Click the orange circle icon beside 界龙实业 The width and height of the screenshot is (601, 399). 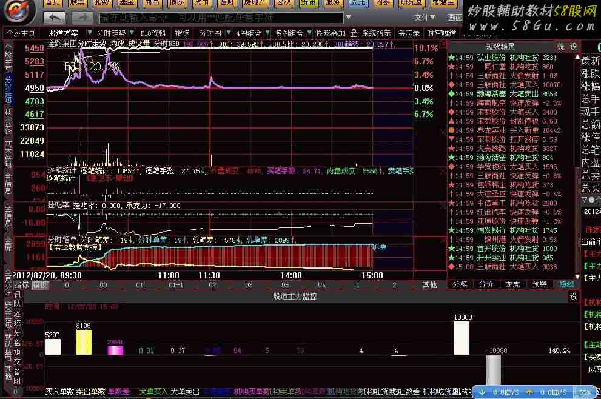click(x=452, y=130)
